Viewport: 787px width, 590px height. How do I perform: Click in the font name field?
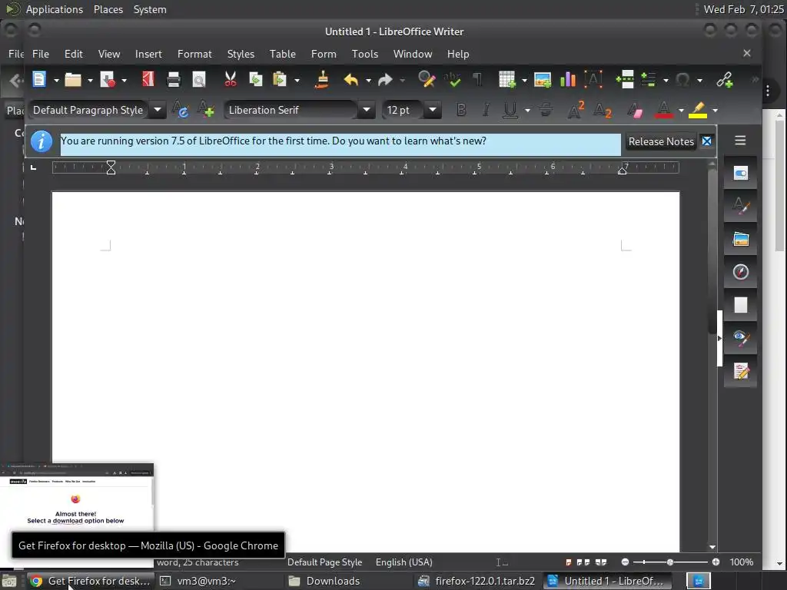pyautogui.click(x=291, y=110)
